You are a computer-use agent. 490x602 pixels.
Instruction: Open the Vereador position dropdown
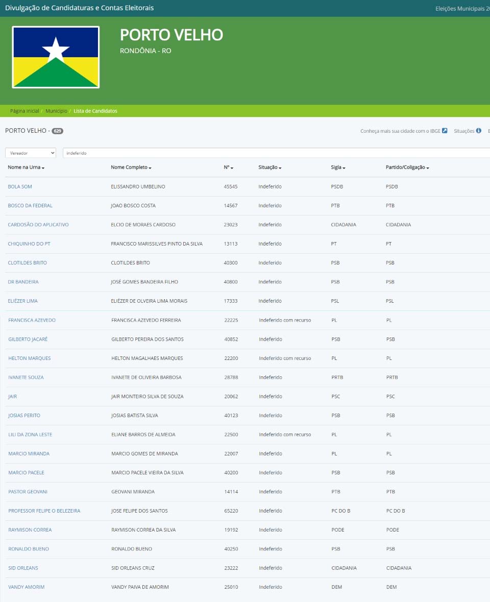(x=31, y=153)
